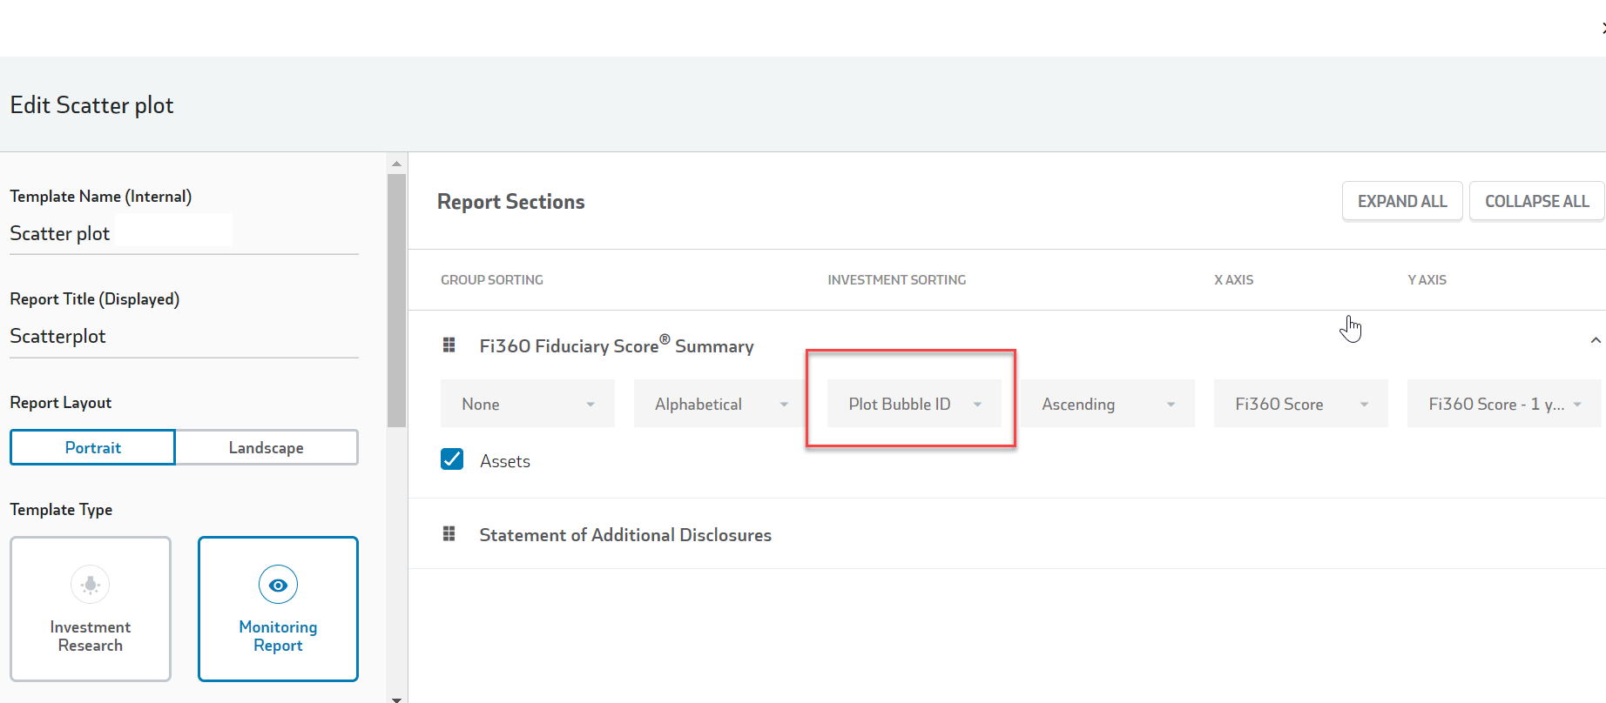
Task: Click the drag handle beside Statement of Additional Disclosures
Action: [449, 533]
